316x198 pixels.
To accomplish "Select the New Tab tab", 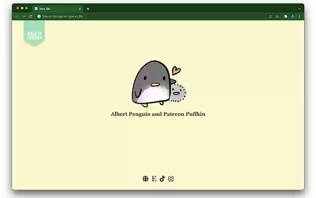I will point(57,9).
